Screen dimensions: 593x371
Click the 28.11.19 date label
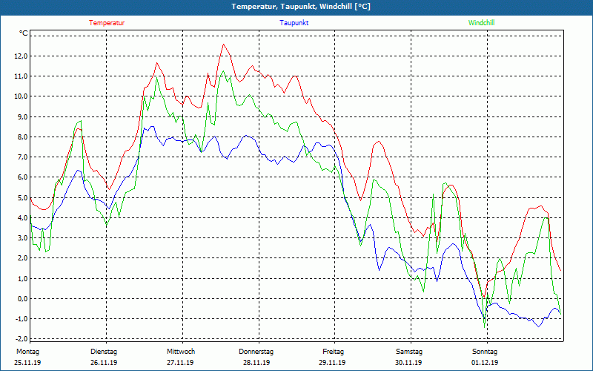pos(256,363)
